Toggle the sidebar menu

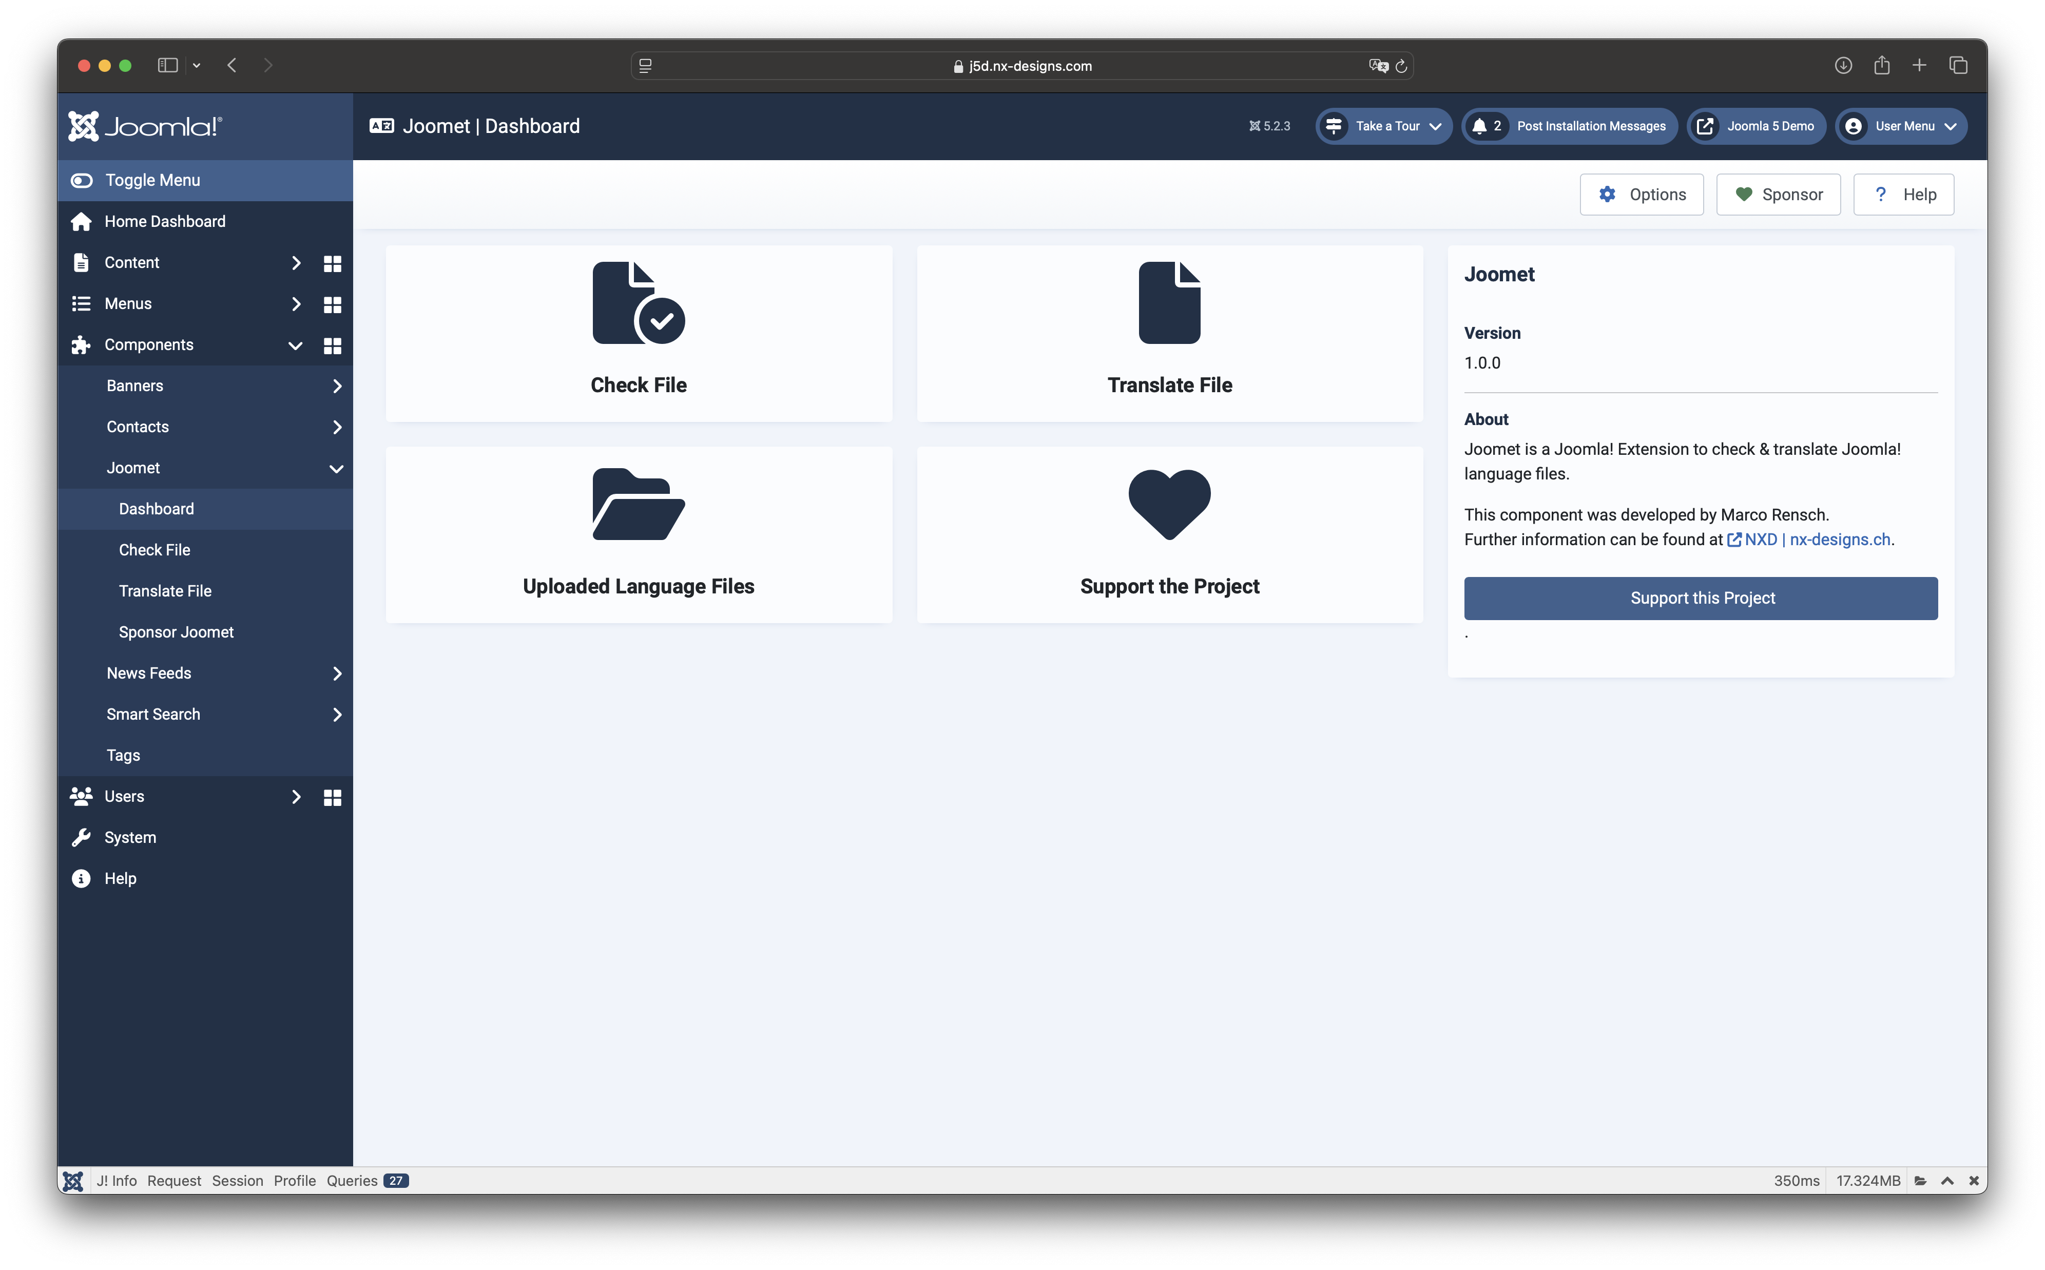click(205, 180)
